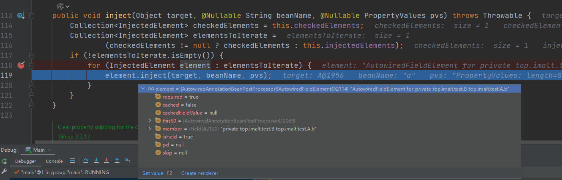Image resolution: width=562 pixels, height=180 pixels.
Task: Collapse the inject method fold marker
Action: [32, 16]
